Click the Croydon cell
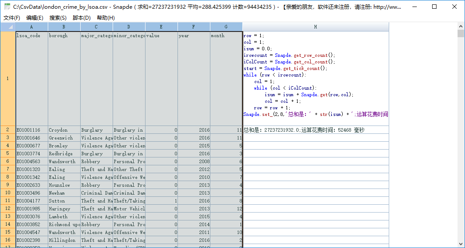465x248 pixels. point(64,129)
